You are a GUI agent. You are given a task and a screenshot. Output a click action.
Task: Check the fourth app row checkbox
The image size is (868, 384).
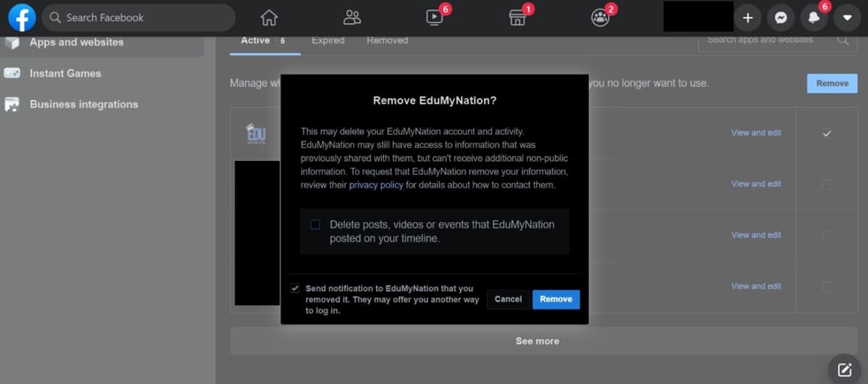point(827,287)
